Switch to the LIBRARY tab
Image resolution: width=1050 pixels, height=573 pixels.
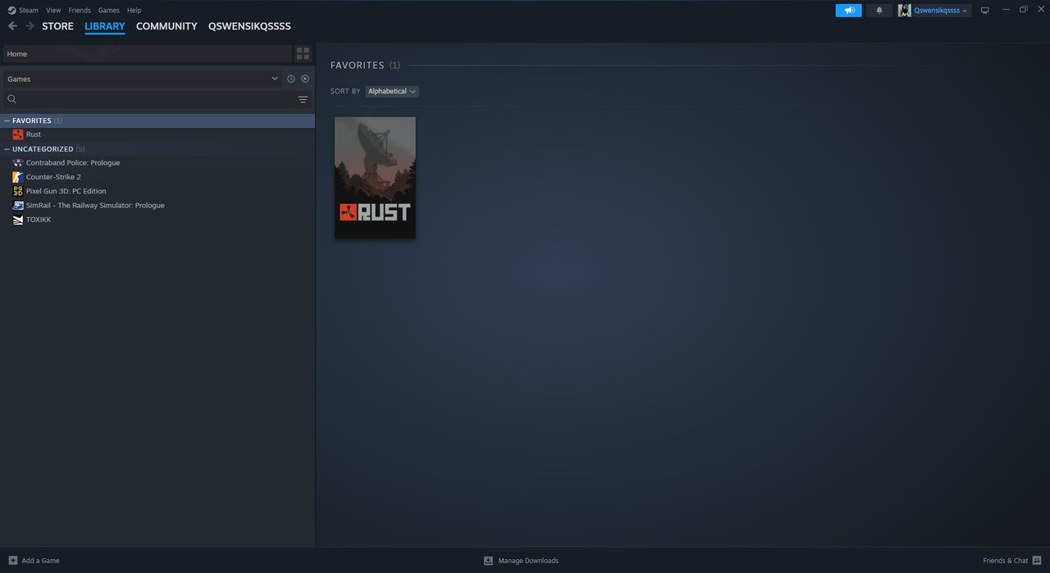tap(105, 26)
